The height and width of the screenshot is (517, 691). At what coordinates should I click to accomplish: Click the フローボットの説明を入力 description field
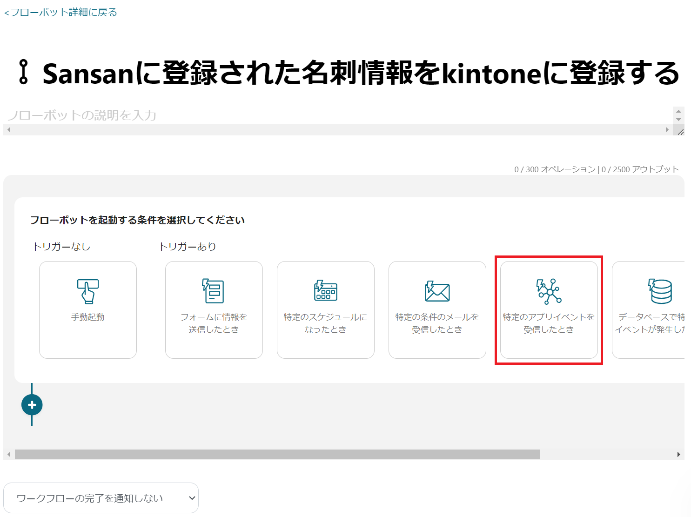338,115
